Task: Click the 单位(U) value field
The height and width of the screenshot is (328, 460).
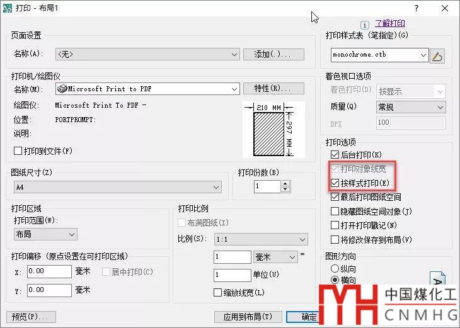Action: tap(233, 275)
